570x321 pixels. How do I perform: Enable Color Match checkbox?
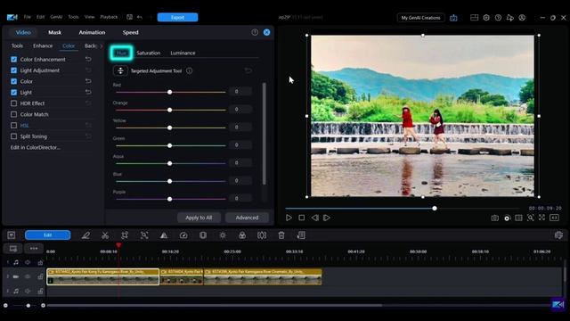pyautogui.click(x=14, y=114)
